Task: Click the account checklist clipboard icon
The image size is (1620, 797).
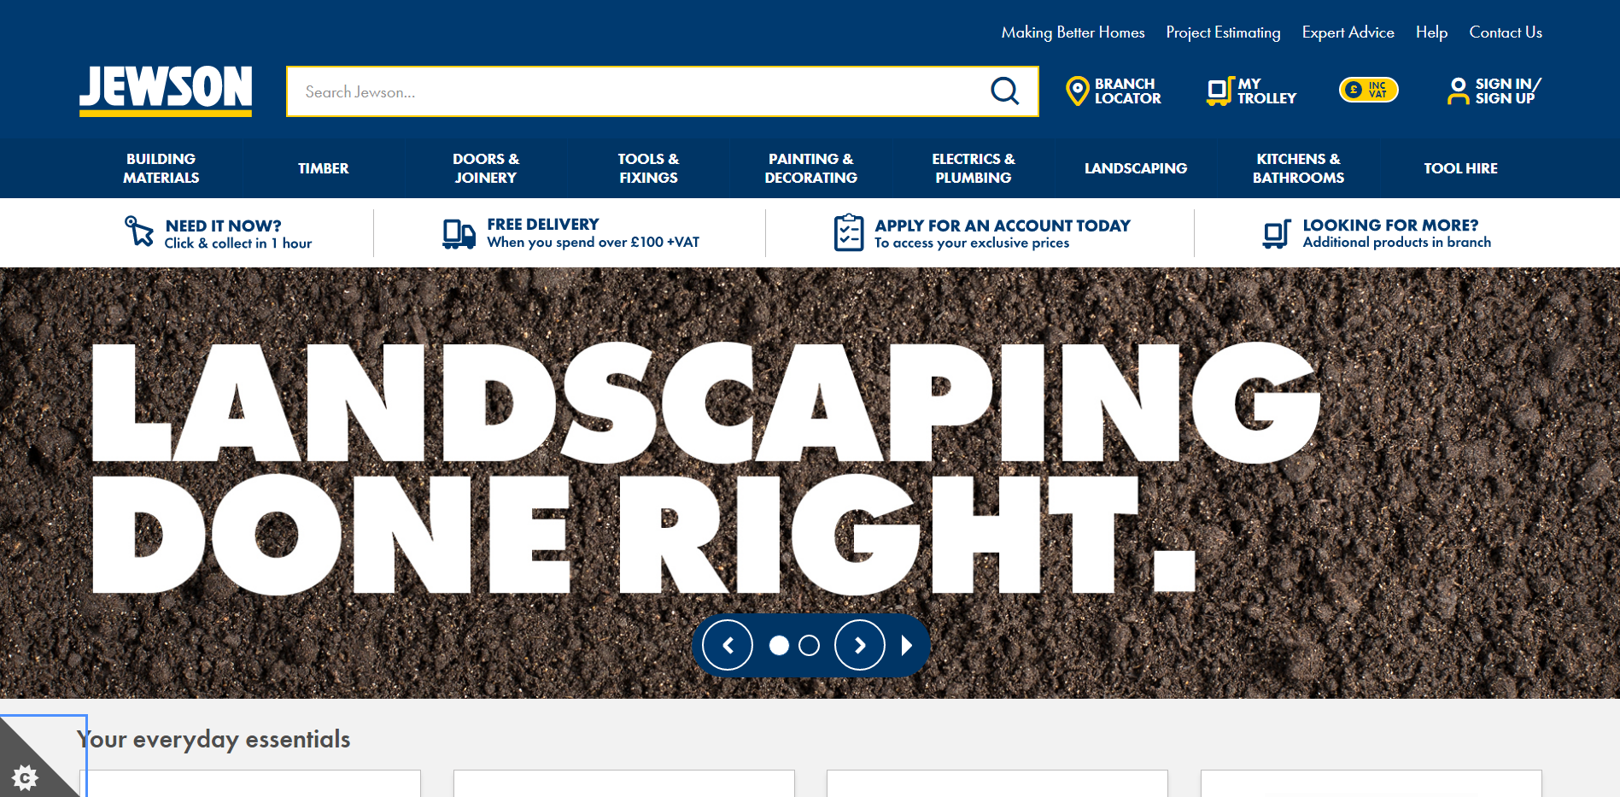Action: pos(849,232)
